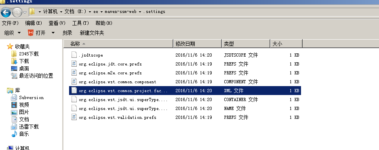Viewport: 379px width, 150px height.
Task: Select the 收藏夹 star icon
Action: tap(10, 46)
